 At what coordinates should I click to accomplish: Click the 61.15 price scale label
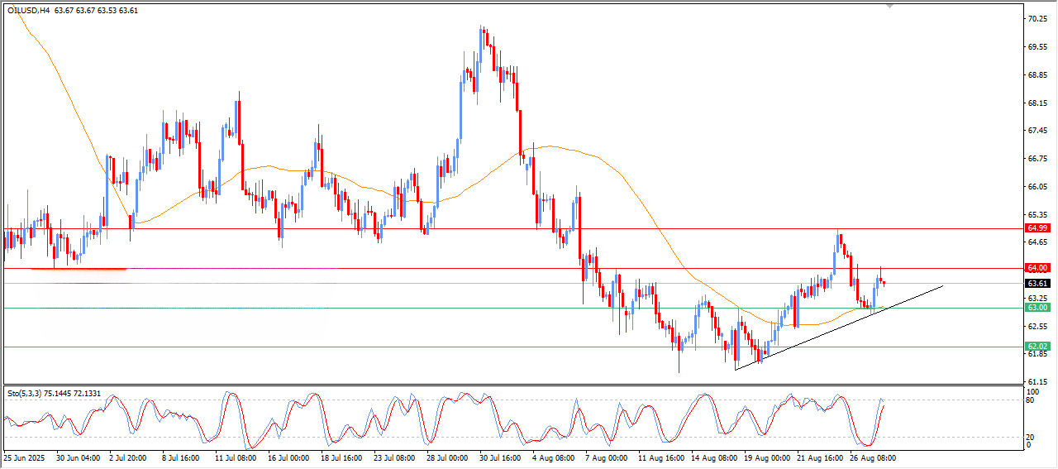coord(1037,382)
